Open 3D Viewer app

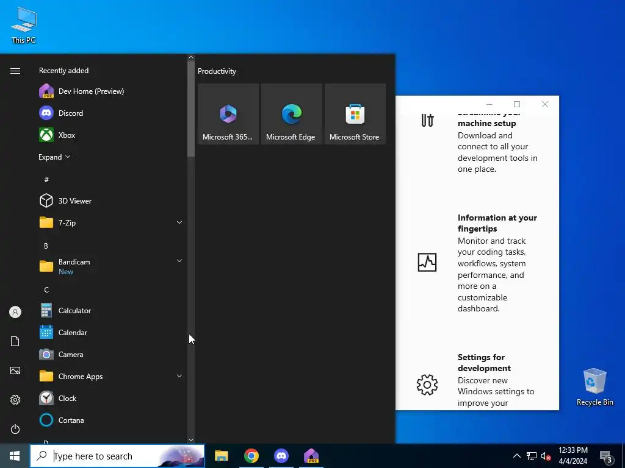coord(112,200)
